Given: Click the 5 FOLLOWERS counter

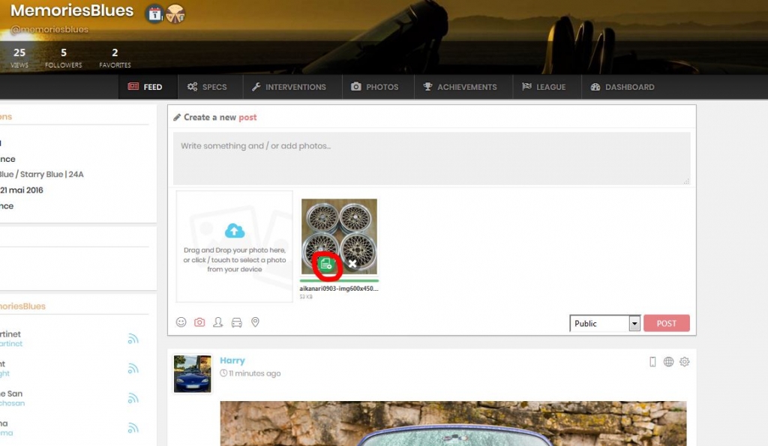Looking at the screenshot, I should pyautogui.click(x=64, y=57).
